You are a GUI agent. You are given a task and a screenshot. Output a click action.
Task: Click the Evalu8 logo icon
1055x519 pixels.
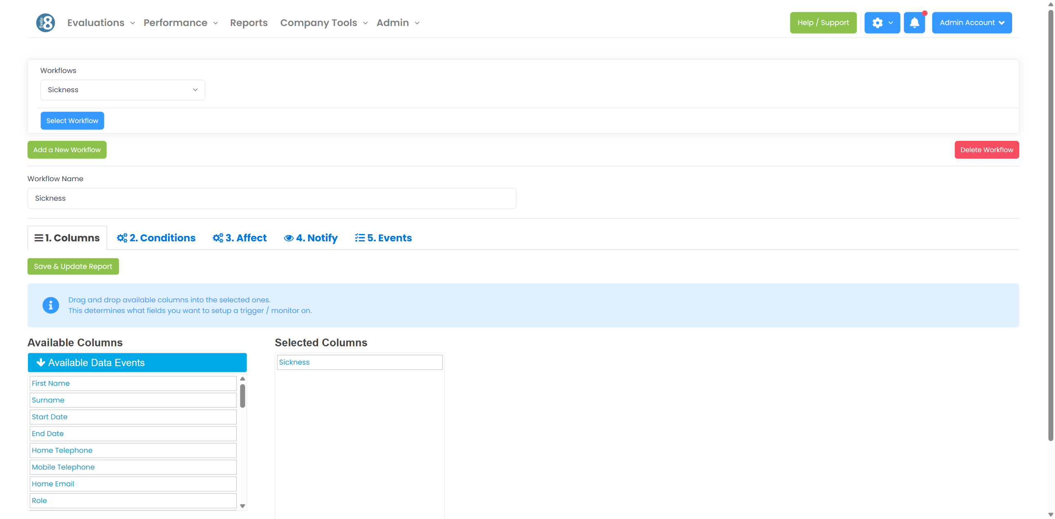coord(45,23)
